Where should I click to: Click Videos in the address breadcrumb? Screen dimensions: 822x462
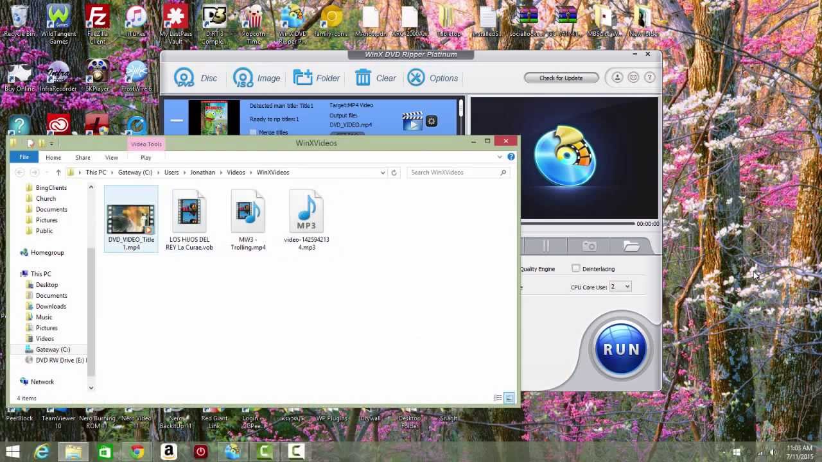236,172
